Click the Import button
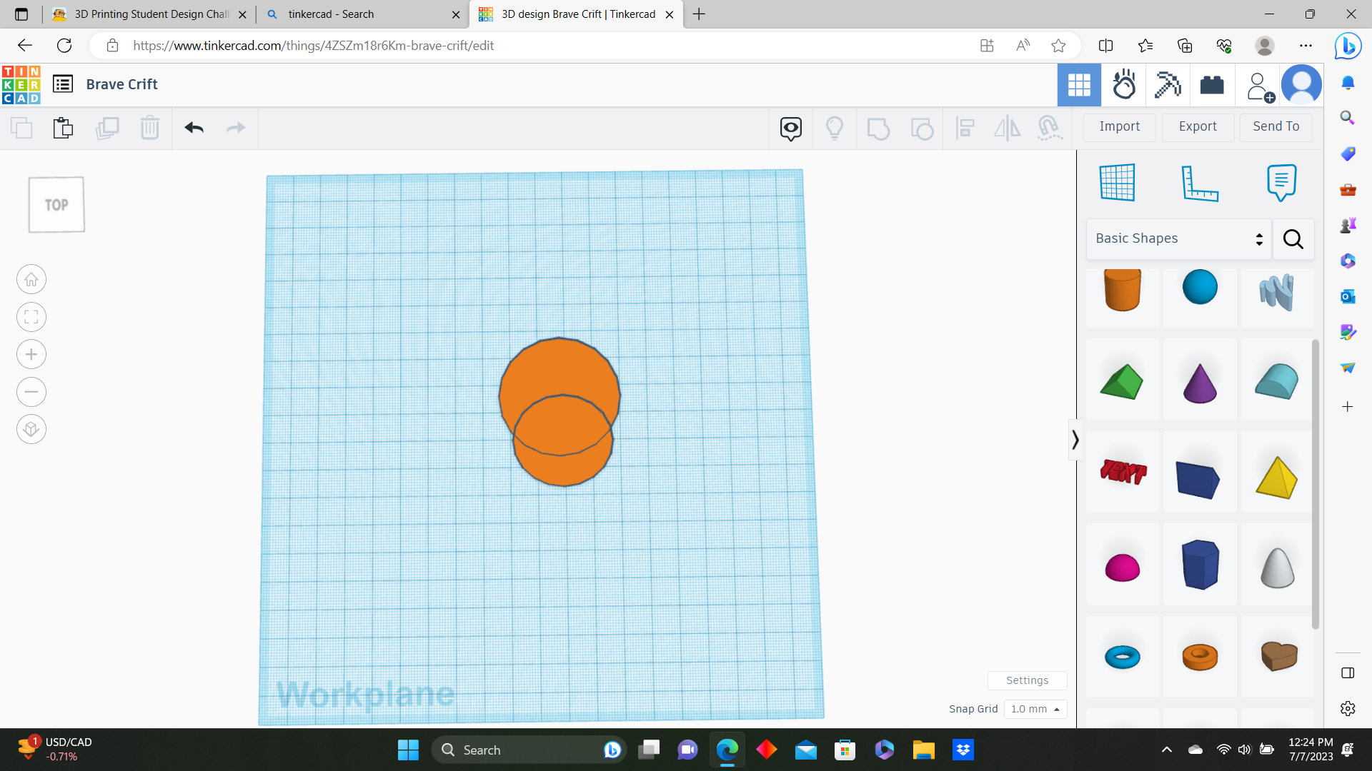The image size is (1372, 771). pyautogui.click(x=1120, y=126)
